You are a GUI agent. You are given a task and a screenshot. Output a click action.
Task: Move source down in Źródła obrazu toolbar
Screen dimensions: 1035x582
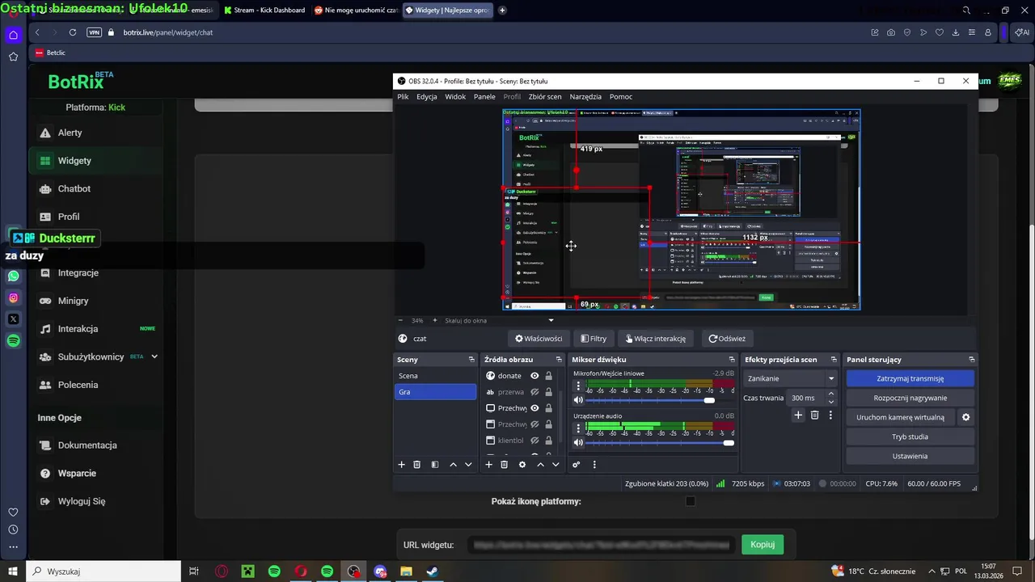[556, 465]
